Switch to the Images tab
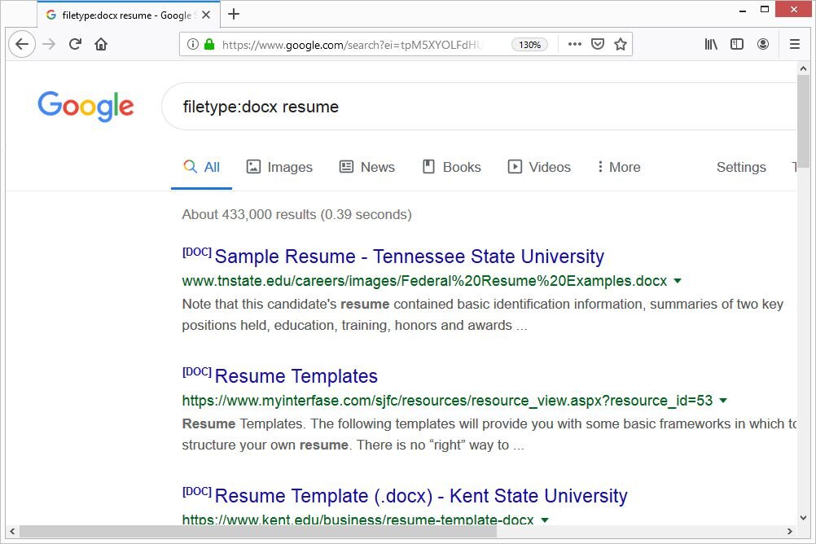Screen dimensions: 816x544 [x=279, y=167]
